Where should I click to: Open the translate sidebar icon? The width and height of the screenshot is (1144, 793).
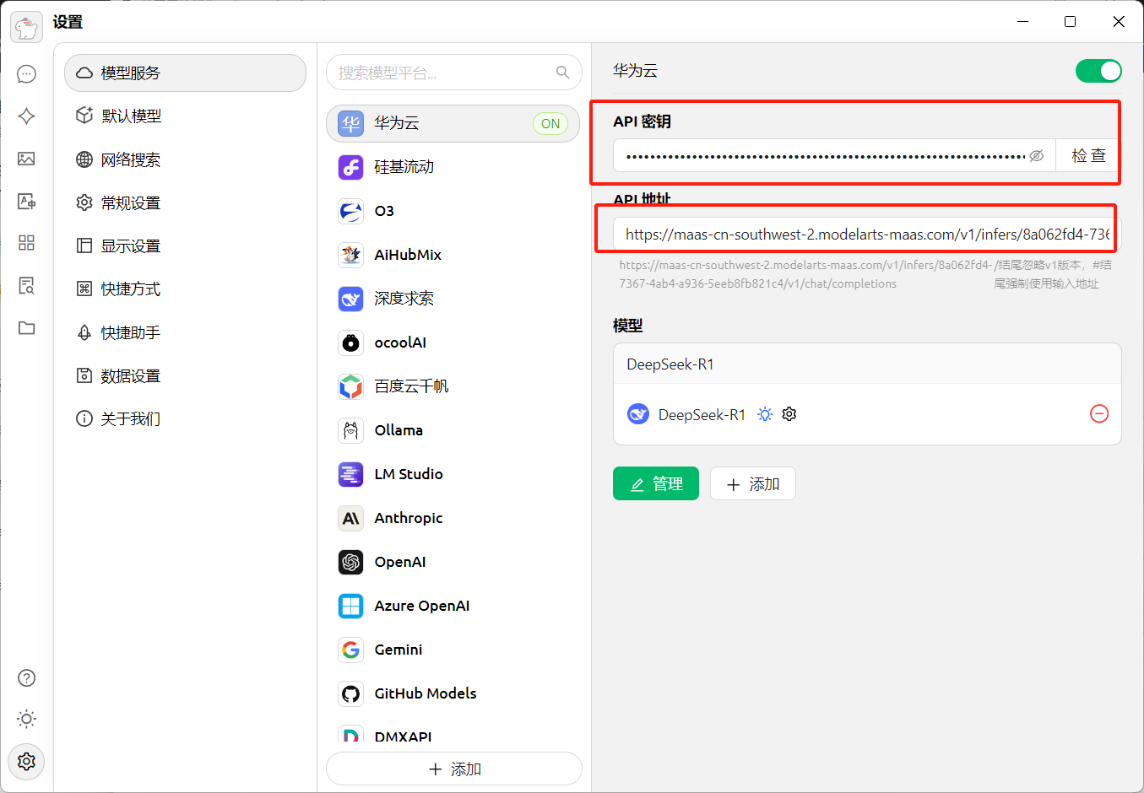pyautogui.click(x=26, y=201)
